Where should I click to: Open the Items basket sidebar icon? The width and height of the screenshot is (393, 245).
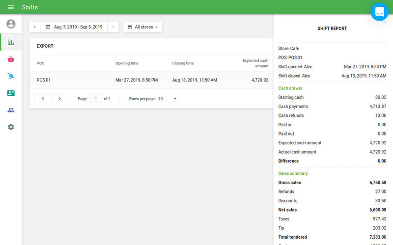pos(11,59)
